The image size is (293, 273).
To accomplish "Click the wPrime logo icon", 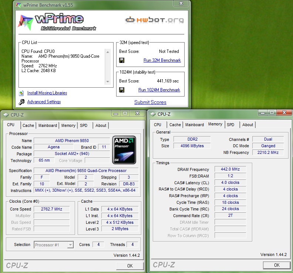I will point(26,22).
